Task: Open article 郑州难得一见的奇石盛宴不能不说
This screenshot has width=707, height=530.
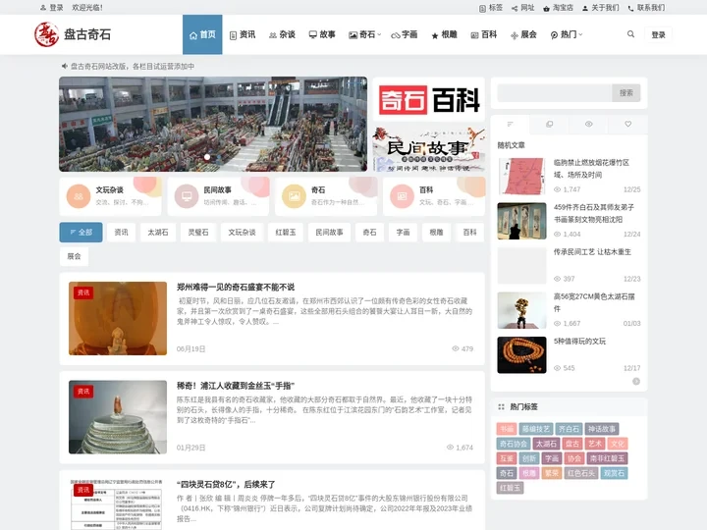Action: tap(236, 287)
